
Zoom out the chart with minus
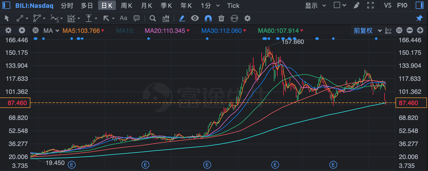point(410,30)
